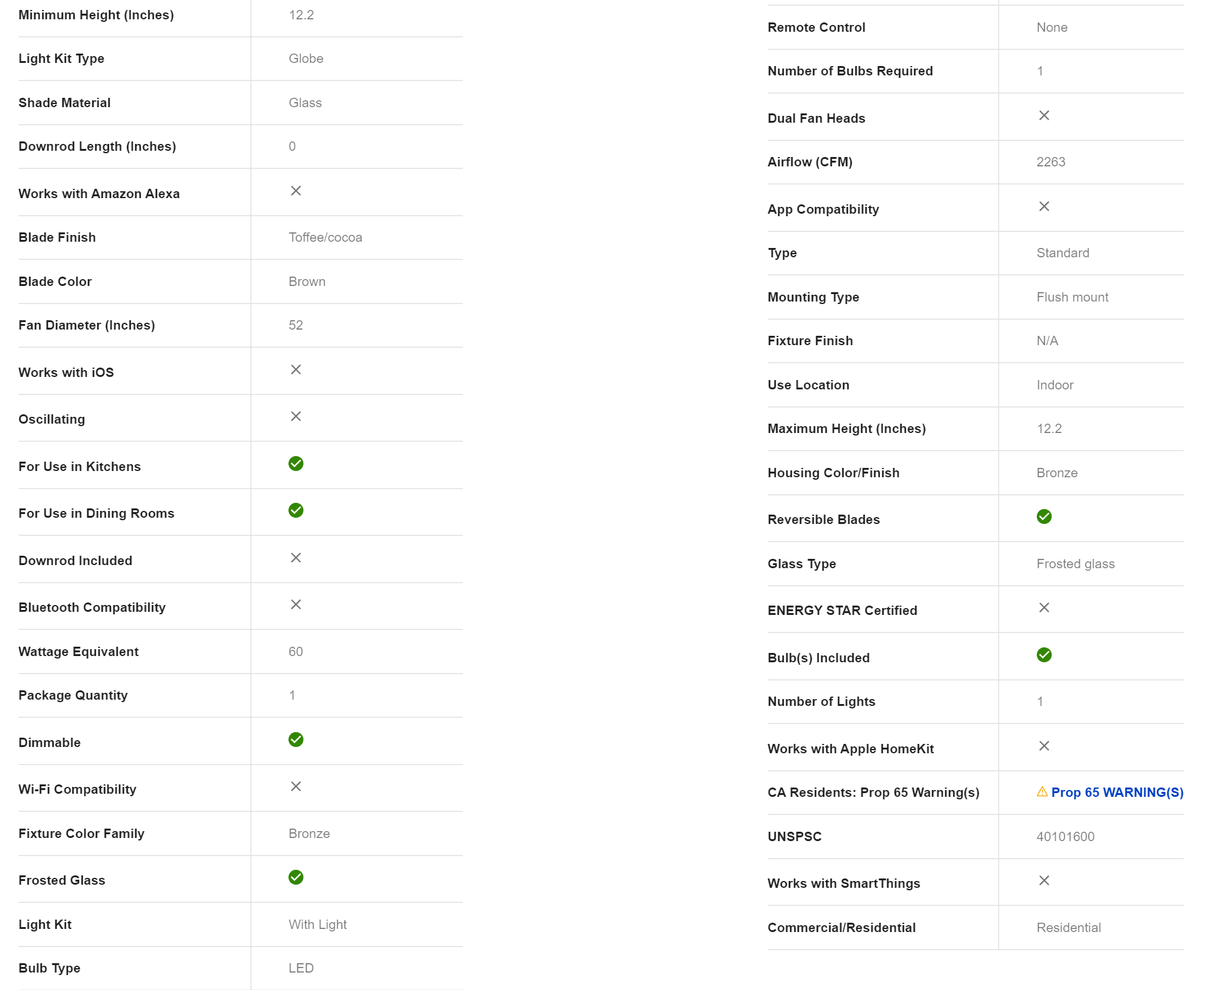Click the Oscillating X icon

click(x=296, y=416)
